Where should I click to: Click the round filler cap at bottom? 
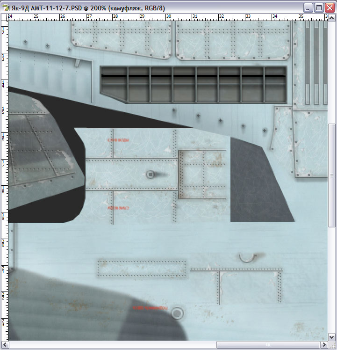point(177,313)
